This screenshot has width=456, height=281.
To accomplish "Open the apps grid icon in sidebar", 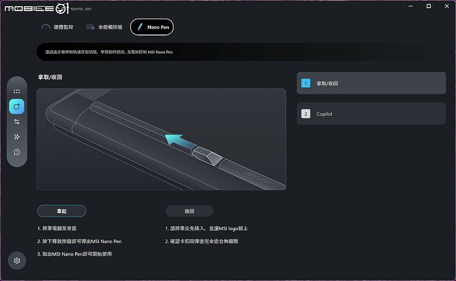I will [x=17, y=91].
